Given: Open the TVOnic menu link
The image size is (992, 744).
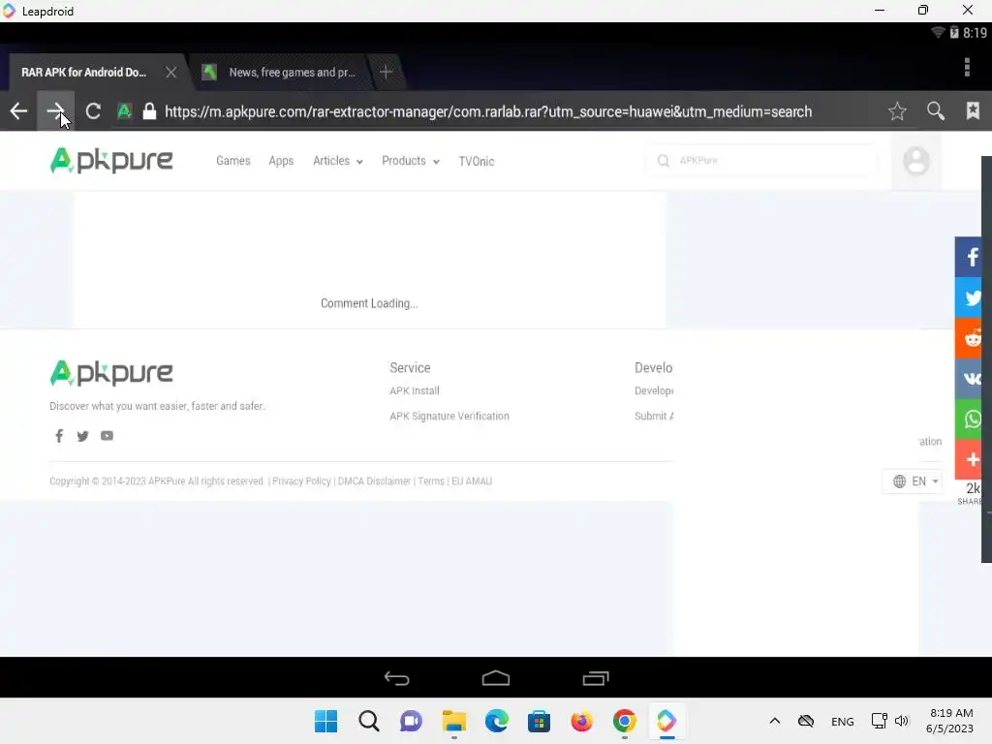Looking at the screenshot, I should [x=477, y=162].
